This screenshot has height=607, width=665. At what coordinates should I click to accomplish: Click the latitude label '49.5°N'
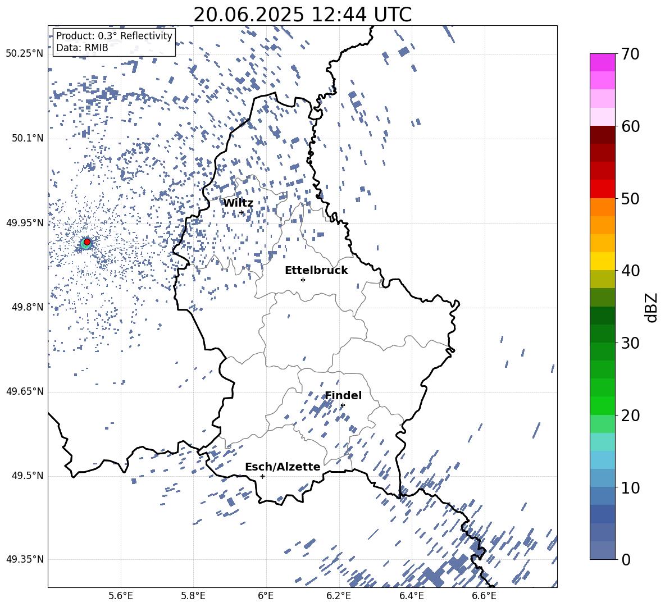28,476
